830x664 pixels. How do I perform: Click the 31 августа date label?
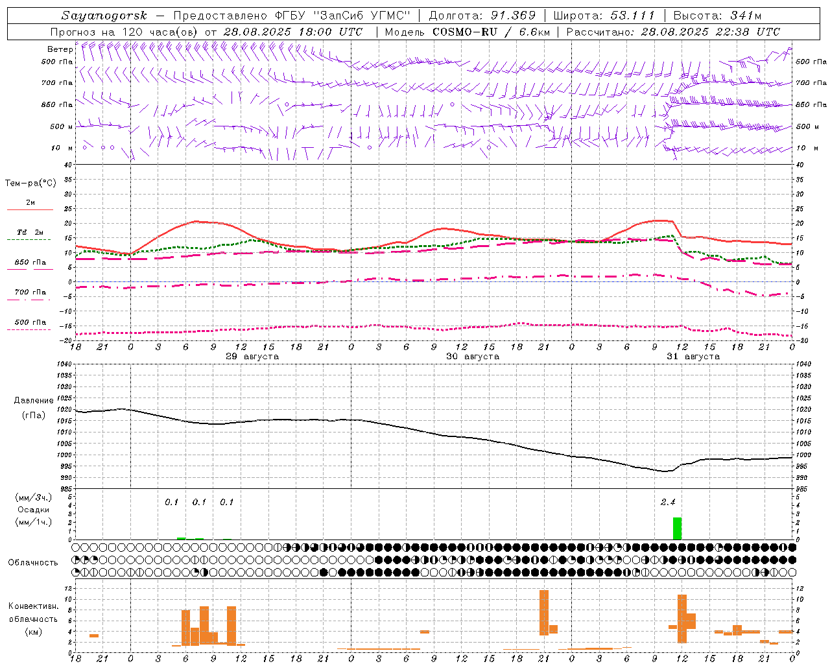693,357
